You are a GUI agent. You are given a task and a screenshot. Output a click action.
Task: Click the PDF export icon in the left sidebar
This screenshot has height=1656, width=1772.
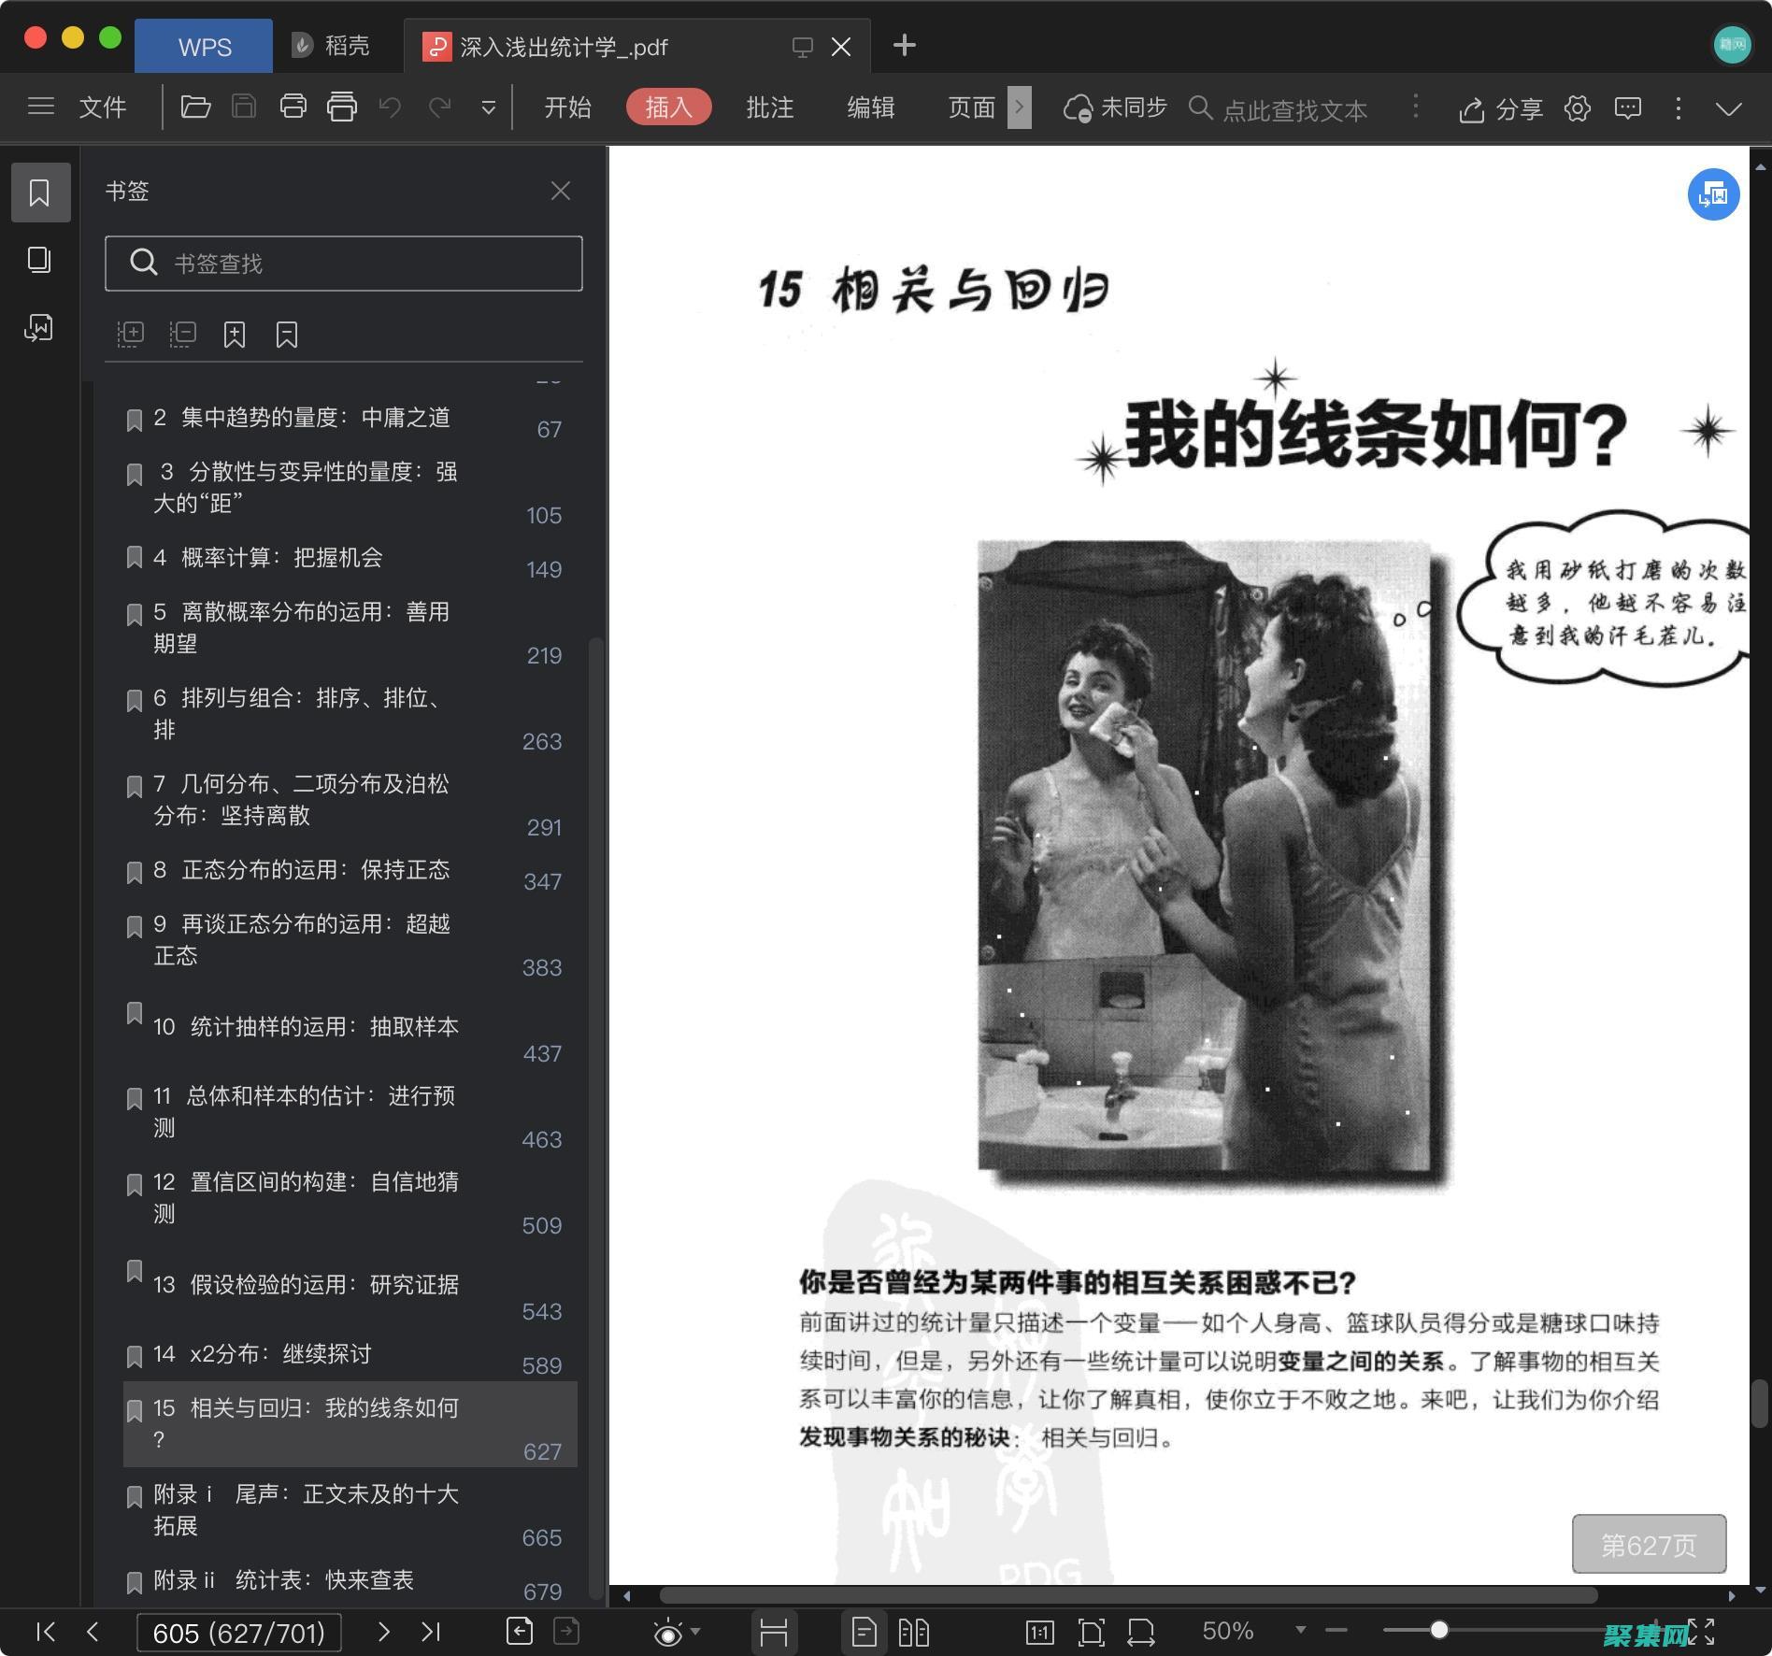click(40, 328)
